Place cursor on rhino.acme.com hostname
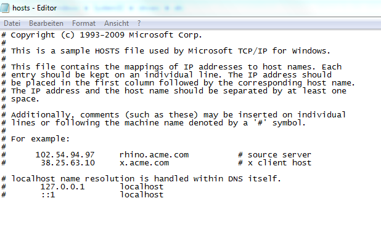The height and width of the screenshot is (233, 381). coord(154,155)
